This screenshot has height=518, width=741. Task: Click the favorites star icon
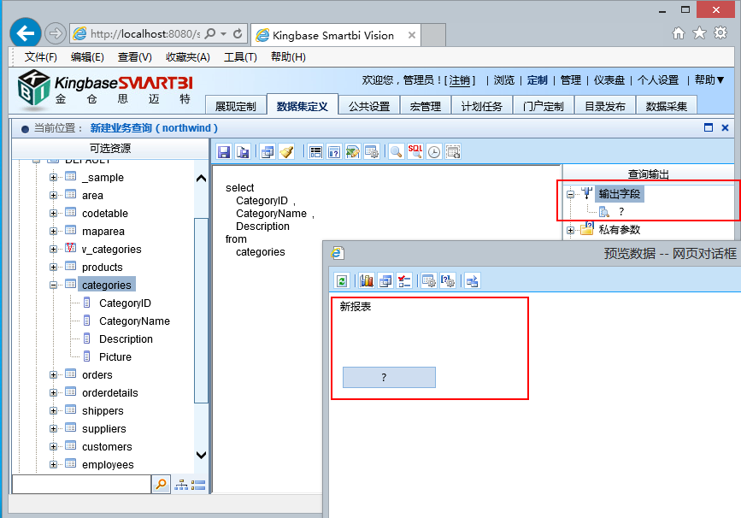point(699,33)
